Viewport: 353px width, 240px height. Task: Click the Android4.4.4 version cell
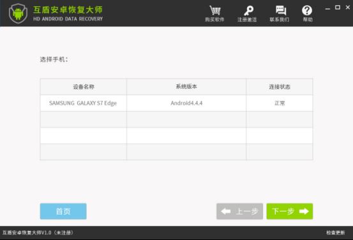coord(186,103)
